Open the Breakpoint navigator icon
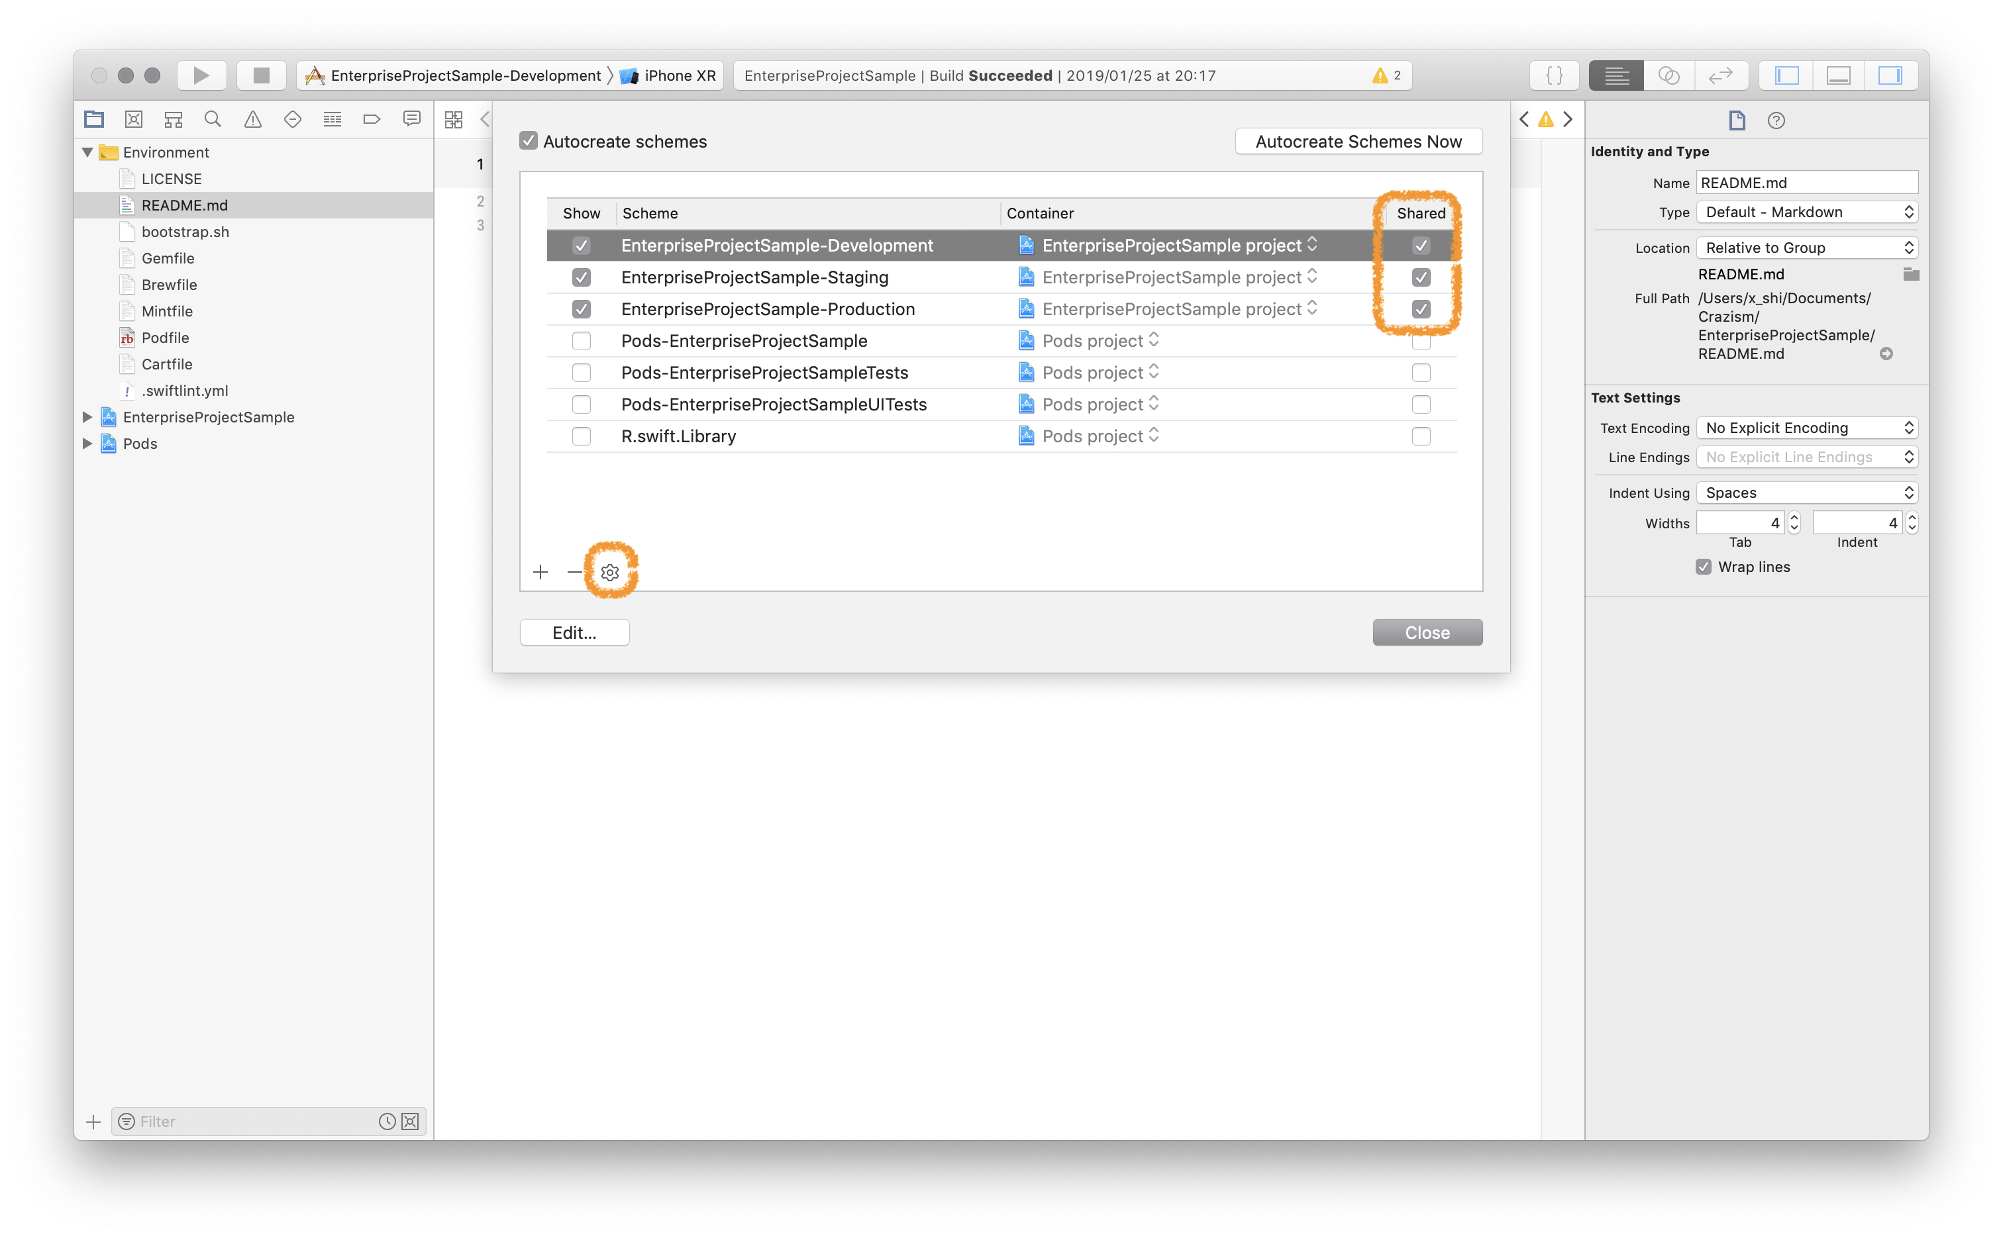This screenshot has width=2003, height=1238. point(371,120)
